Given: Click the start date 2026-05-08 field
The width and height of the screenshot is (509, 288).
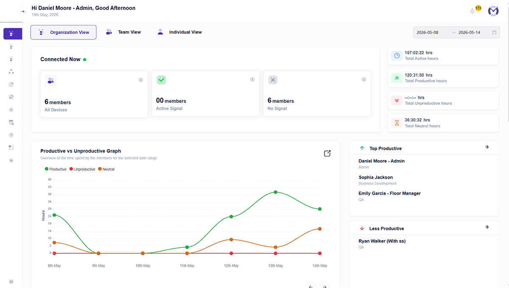Looking at the screenshot, I should (x=428, y=32).
